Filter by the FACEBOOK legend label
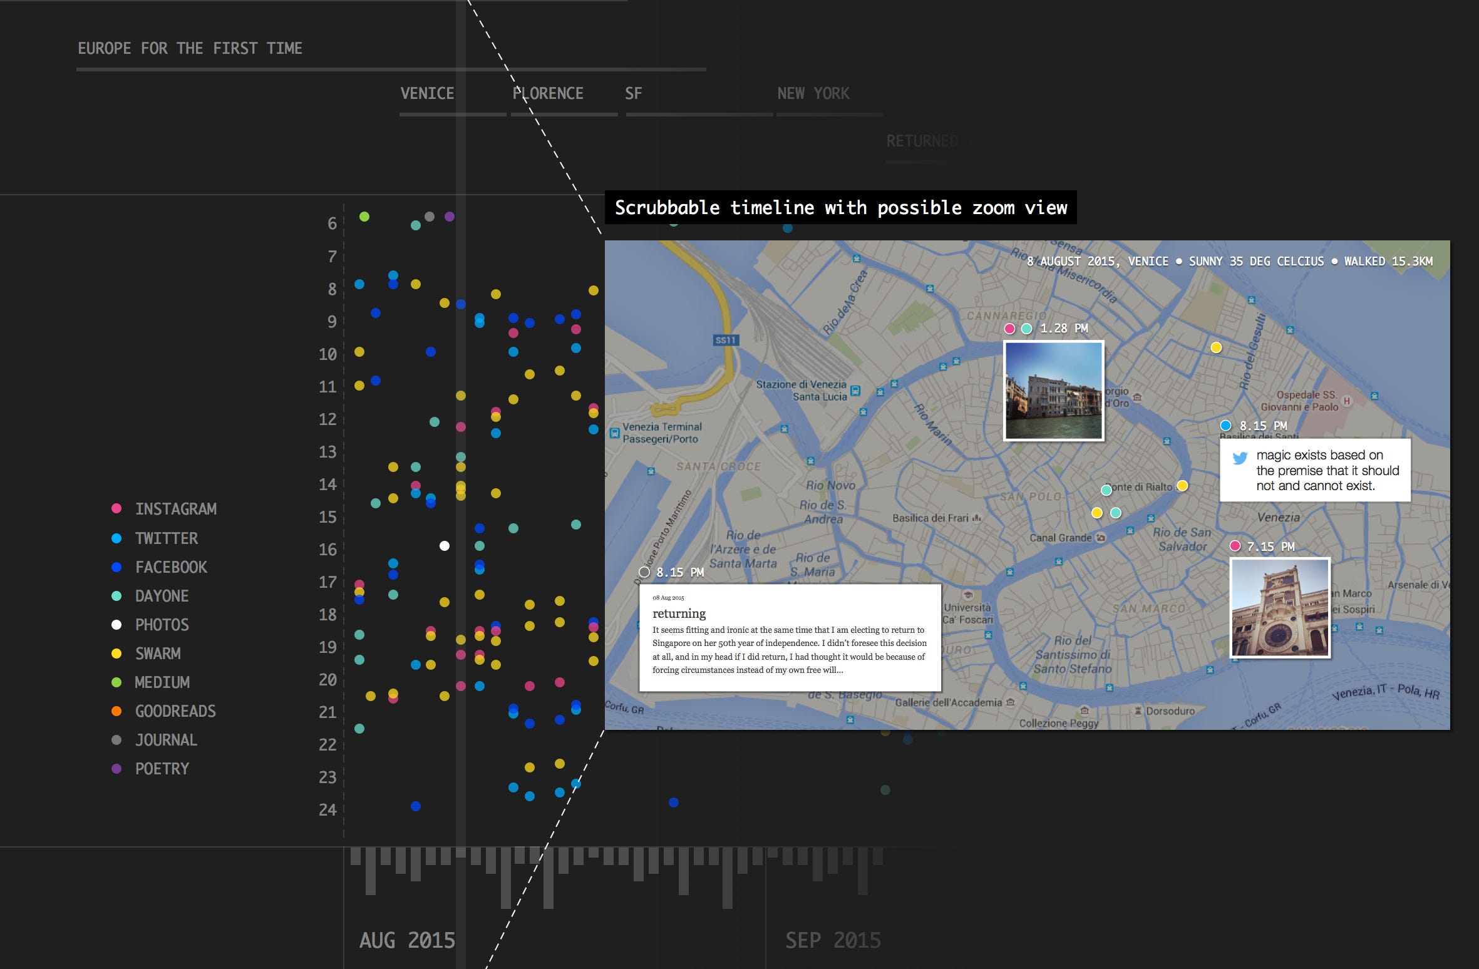Image resolution: width=1479 pixels, height=969 pixels. tap(171, 567)
